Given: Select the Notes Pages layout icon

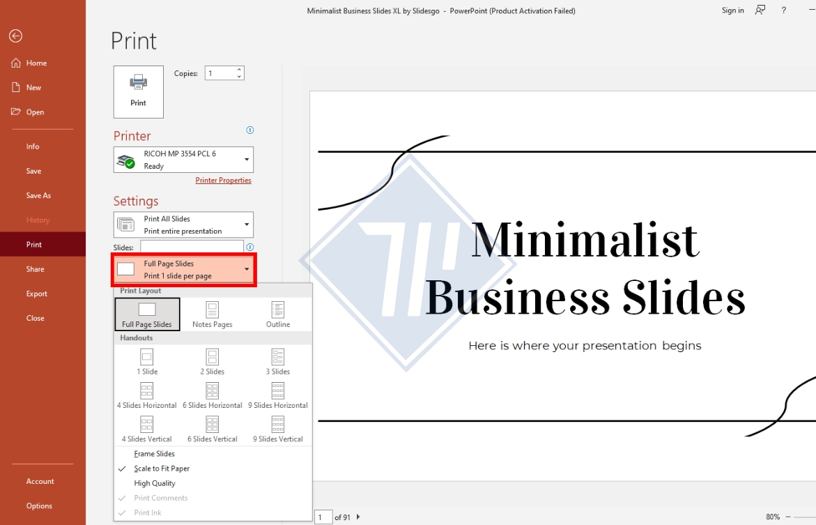Looking at the screenshot, I should coord(213,310).
